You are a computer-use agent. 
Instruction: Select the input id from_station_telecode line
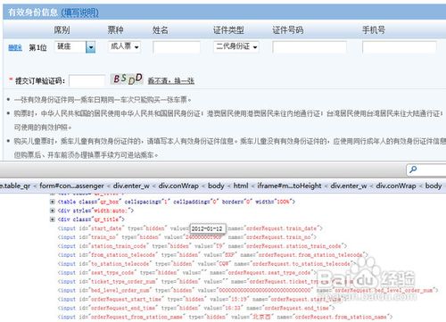(x=213, y=255)
